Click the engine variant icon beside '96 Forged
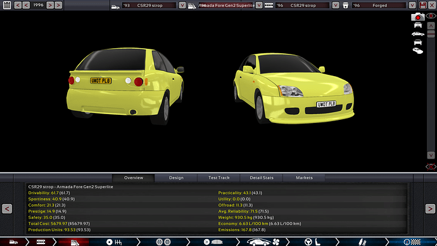The width and height of the screenshot is (437, 246). pyautogui.click(x=345, y=6)
